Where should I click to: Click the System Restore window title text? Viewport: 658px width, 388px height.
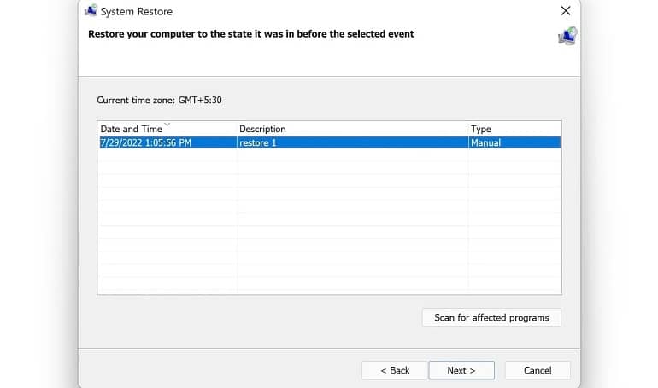point(137,11)
